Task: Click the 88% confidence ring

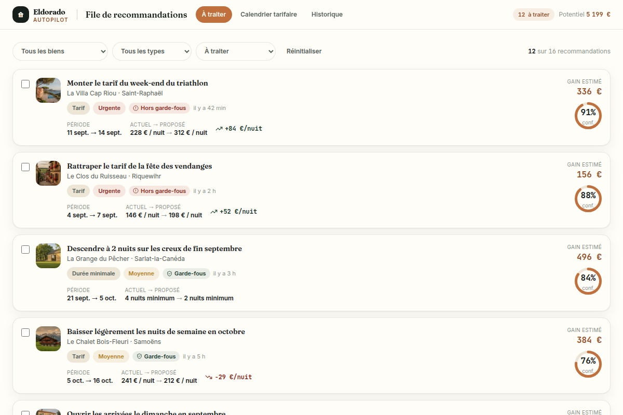Action: coord(588,199)
